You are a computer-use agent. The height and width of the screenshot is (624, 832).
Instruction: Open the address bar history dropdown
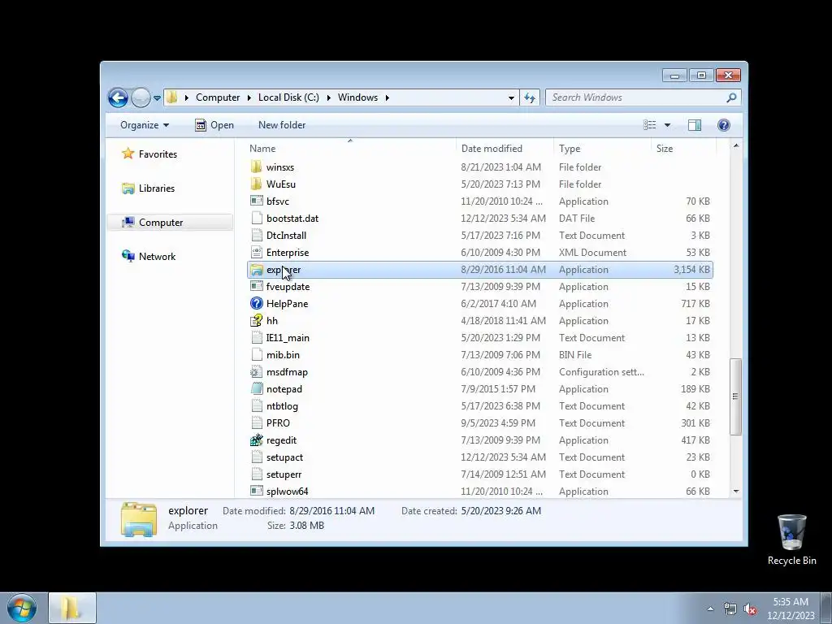[x=511, y=97]
